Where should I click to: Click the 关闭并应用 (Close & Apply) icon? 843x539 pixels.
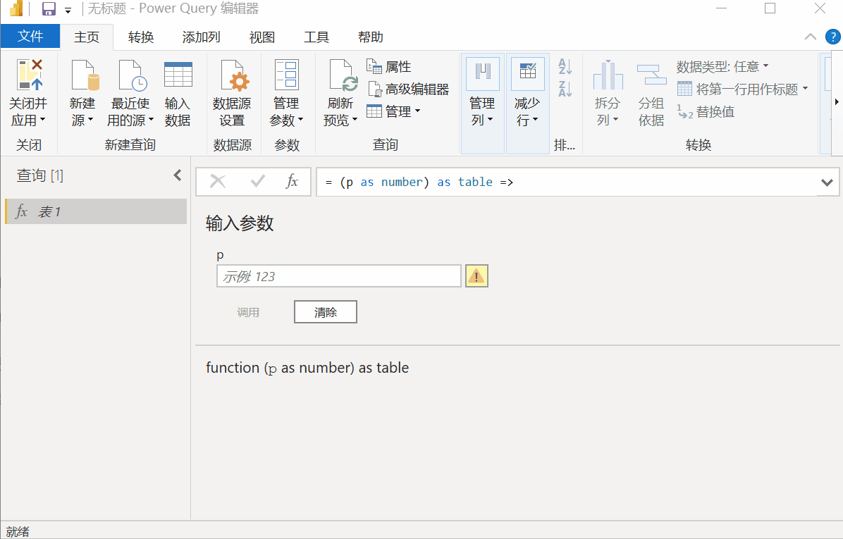point(29,74)
